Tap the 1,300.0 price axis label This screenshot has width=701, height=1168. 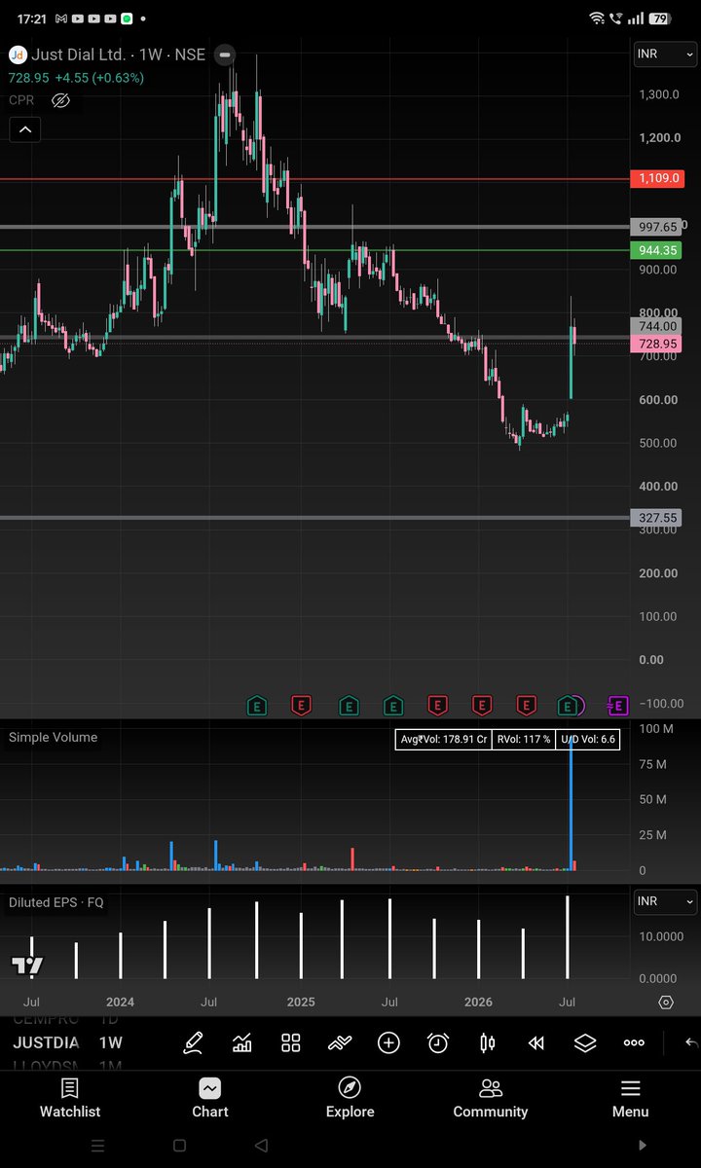point(659,94)
